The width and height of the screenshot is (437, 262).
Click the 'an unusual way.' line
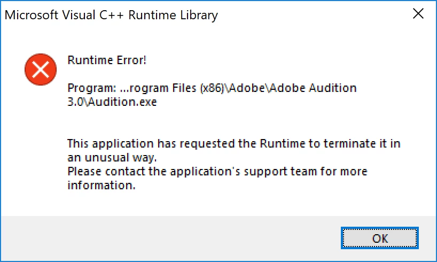coord(112,158)
